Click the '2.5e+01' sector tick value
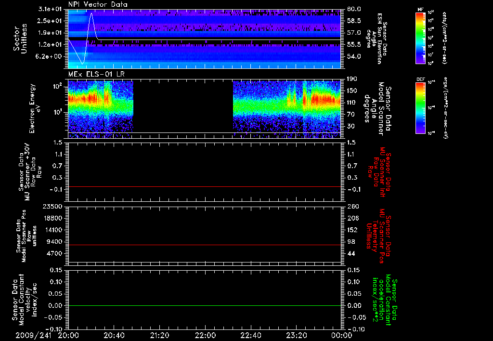This screenshot has width=493, height=341. tap(50, 21)
